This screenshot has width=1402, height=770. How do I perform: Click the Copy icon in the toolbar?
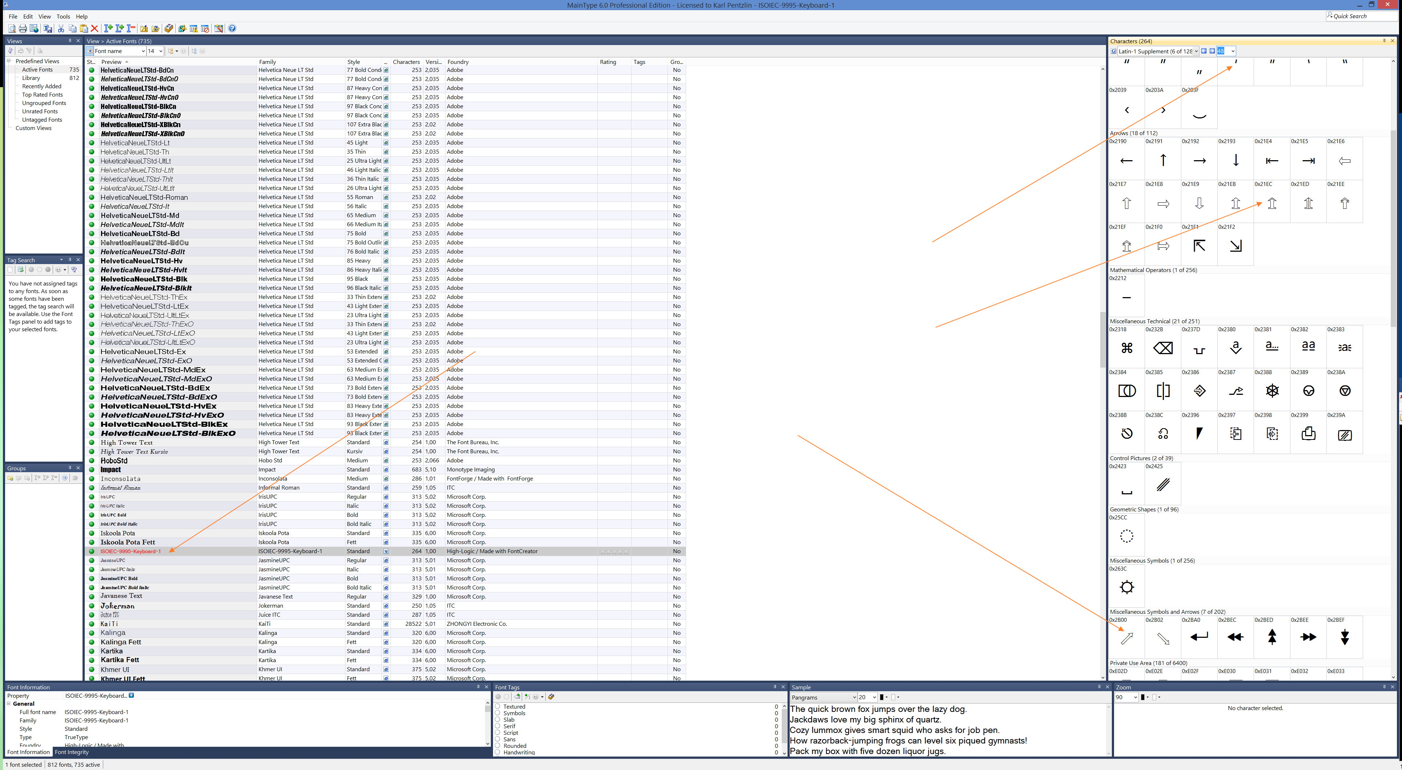click(73, 28)
